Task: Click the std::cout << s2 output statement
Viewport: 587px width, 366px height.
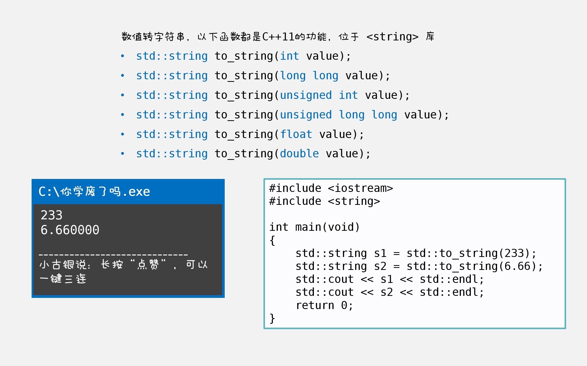Action: pos(390,292)
